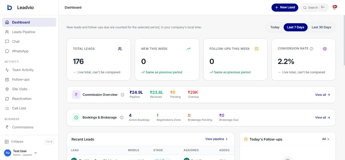Select the Last 30 Days period filter
This screenshot has height=160, width=345.
point(321,27)
